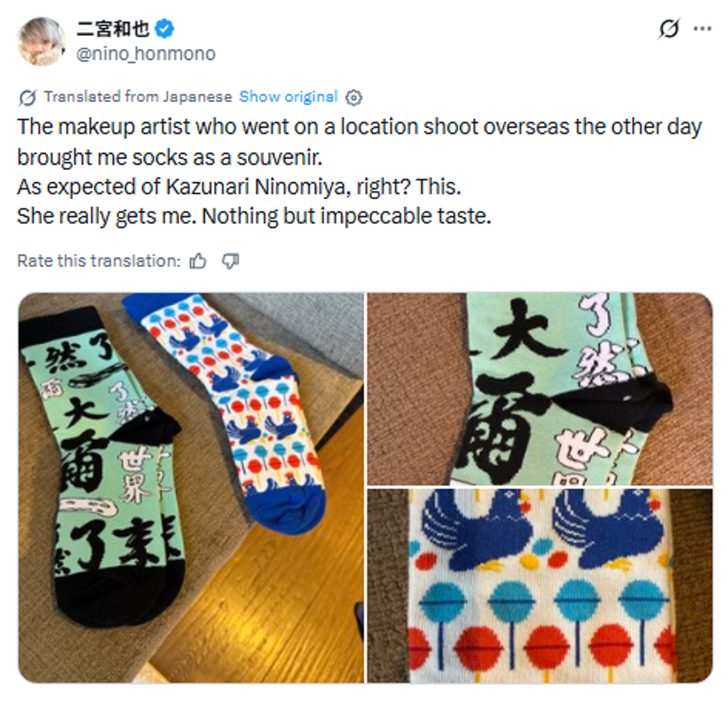Rate translation with thumbs up
This screenshot has height=703, width=728.
198,261
